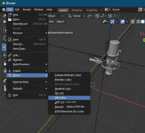Image resolution: width=145 pixels, height=133 pixels.
Task: Export as FBX (.fbx)
Action: (x=69, y=98)
